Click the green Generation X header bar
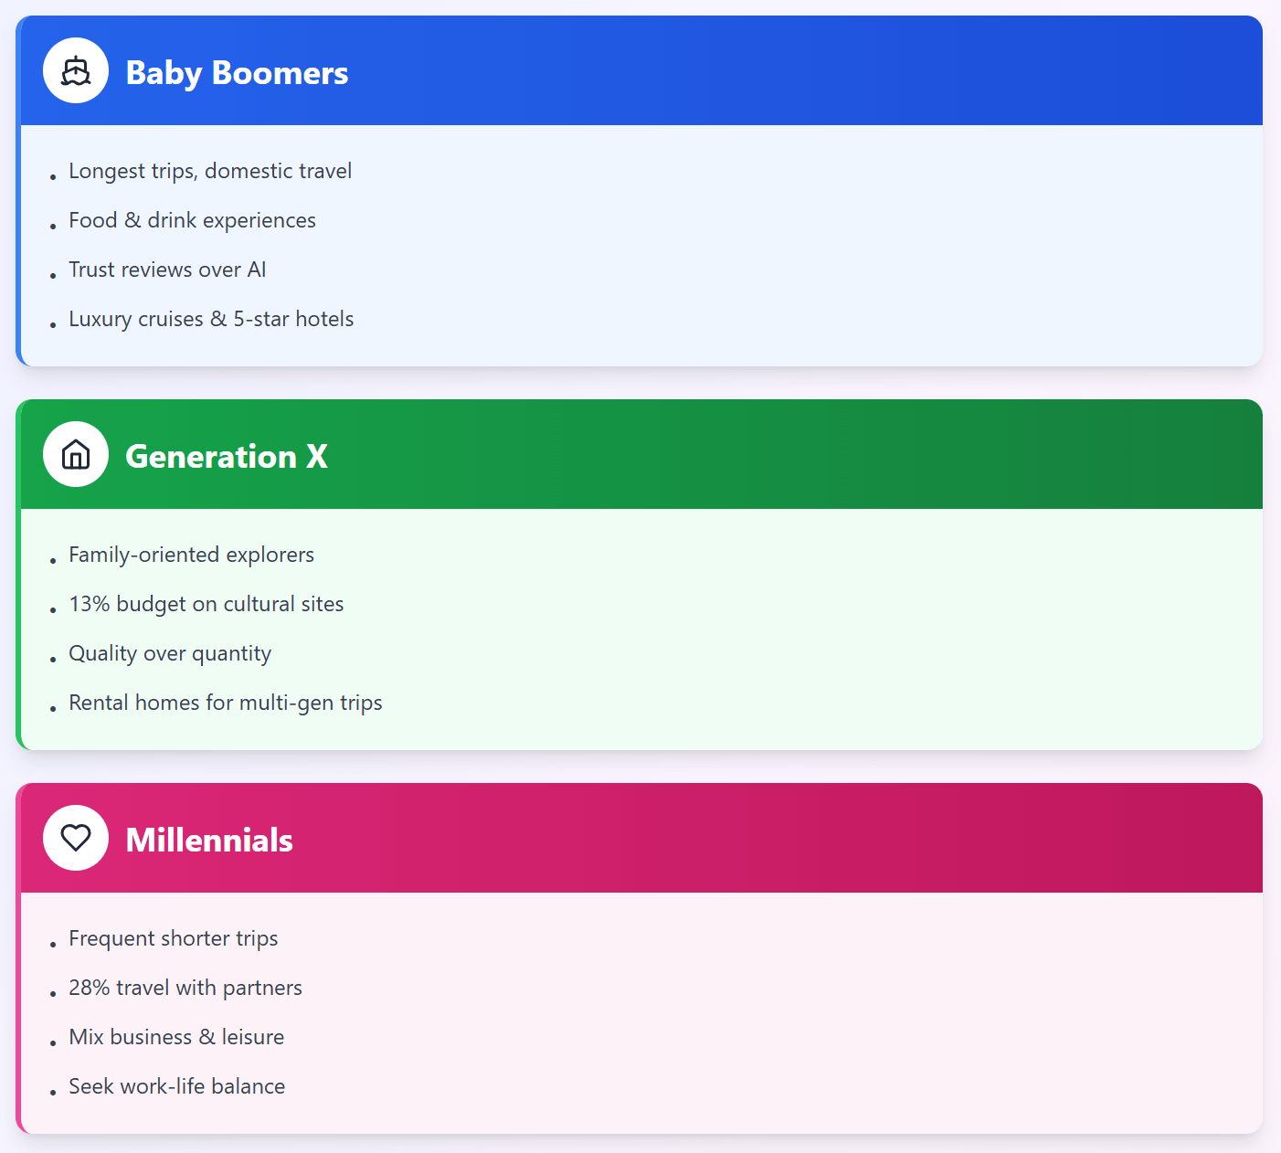Image resolution: width=1281 pixels, height=1153 pixels. (777, 455)
